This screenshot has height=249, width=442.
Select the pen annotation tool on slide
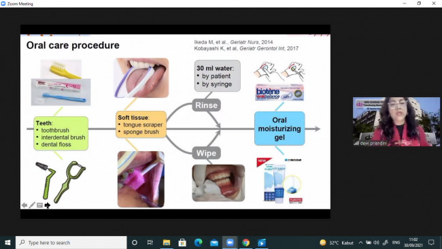[32, 205]
